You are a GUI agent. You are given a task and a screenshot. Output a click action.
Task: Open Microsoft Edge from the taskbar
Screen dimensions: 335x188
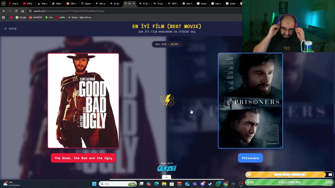[157, 184]
